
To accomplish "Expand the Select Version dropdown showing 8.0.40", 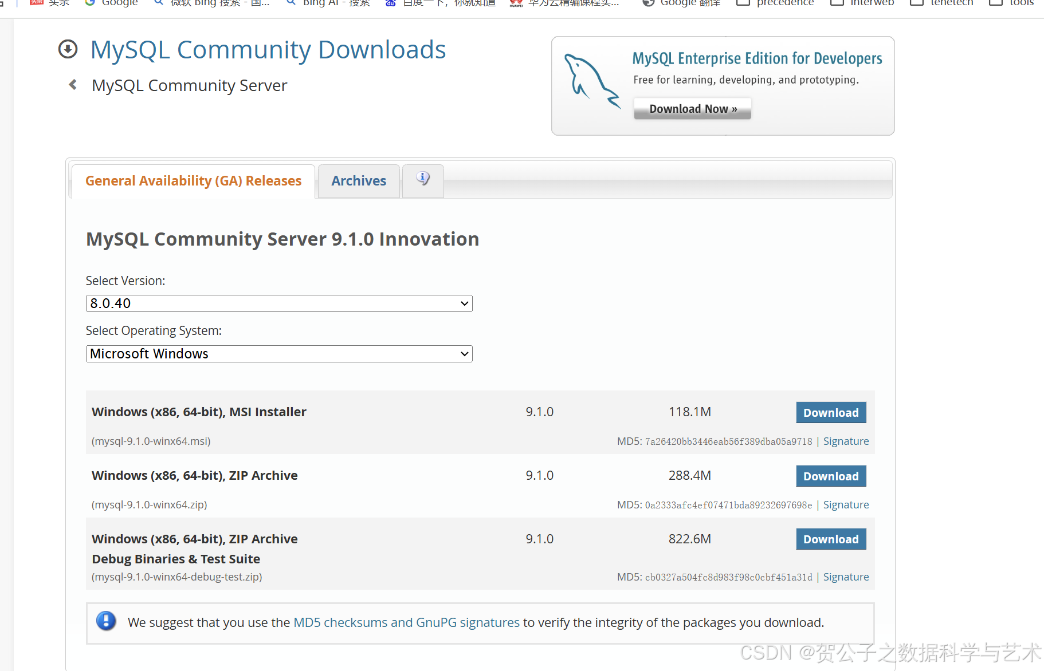I will click(279, 303).
